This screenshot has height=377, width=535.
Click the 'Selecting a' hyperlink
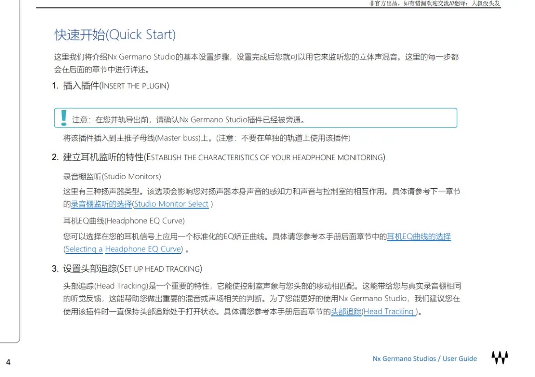84,249
